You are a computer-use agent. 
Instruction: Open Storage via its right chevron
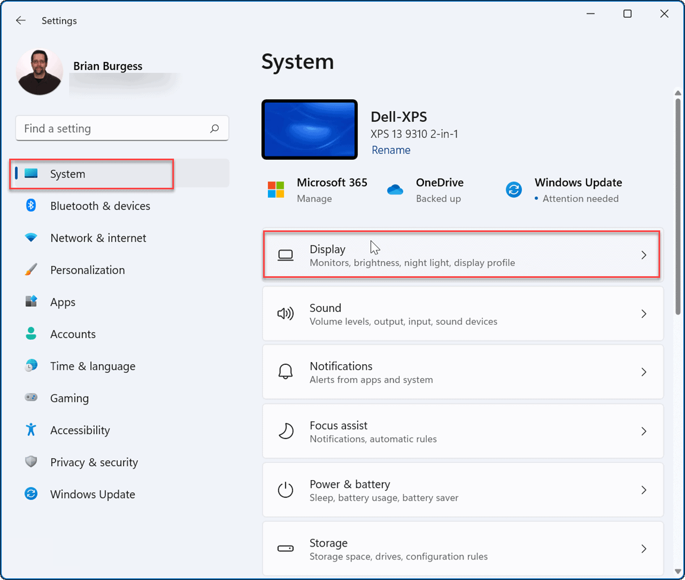click(643, 549)
